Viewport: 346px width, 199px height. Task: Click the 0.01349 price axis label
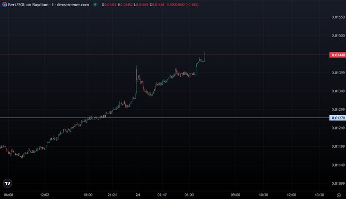tap(338, 91)
